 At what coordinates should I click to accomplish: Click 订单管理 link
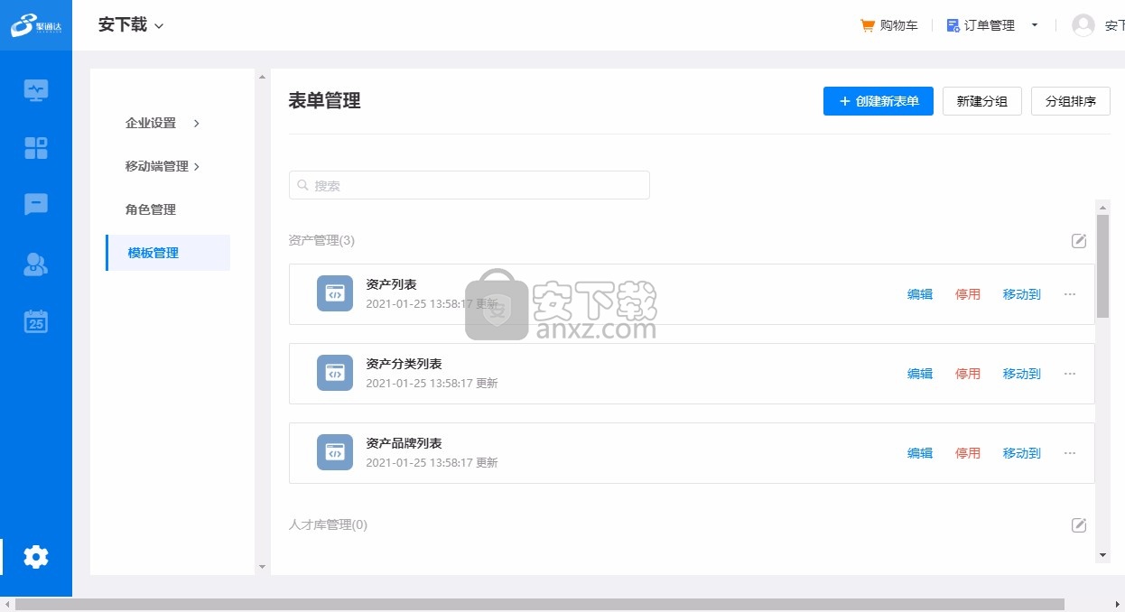pyautogui.click(x=990, y=25)
